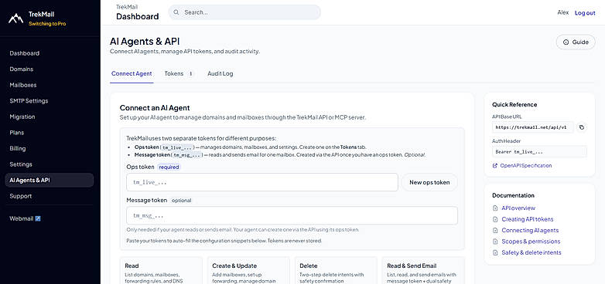
Task: Open the API overview documentation link
Action: point(518,208)
